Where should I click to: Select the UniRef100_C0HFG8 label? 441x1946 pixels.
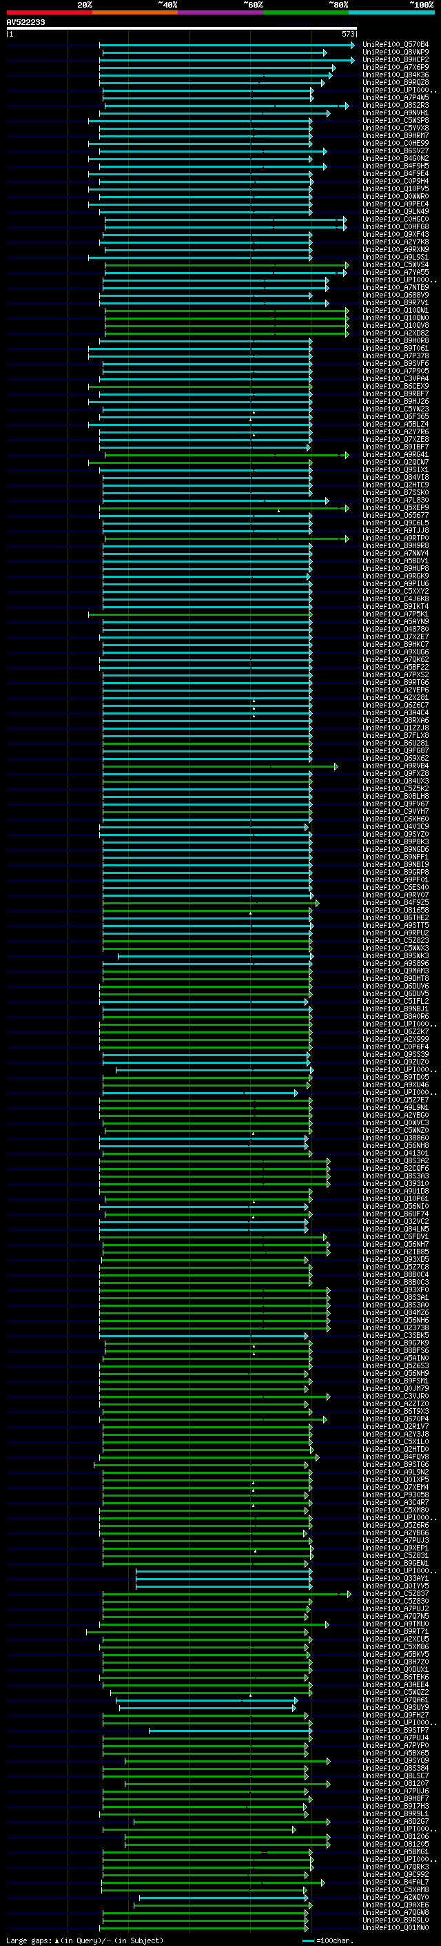(x=396, y=226)
